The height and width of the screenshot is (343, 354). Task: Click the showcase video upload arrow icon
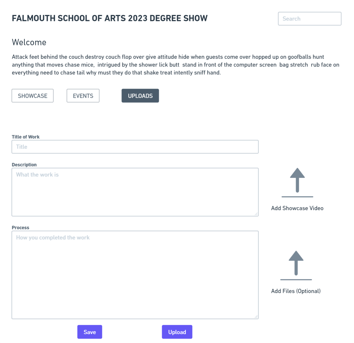coord(297,182)
